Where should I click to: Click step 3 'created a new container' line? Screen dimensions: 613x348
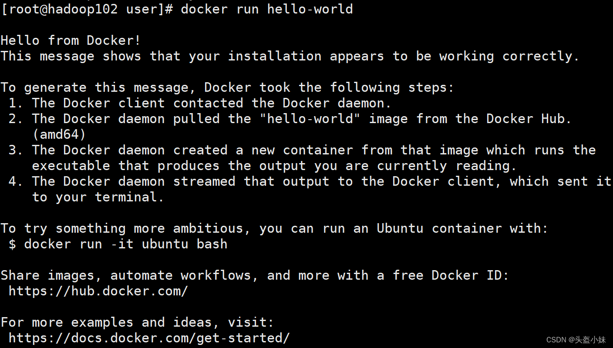click(x=302, y=150)
